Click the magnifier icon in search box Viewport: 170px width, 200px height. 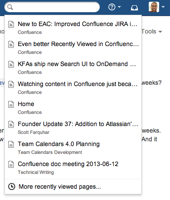point(10,7)
